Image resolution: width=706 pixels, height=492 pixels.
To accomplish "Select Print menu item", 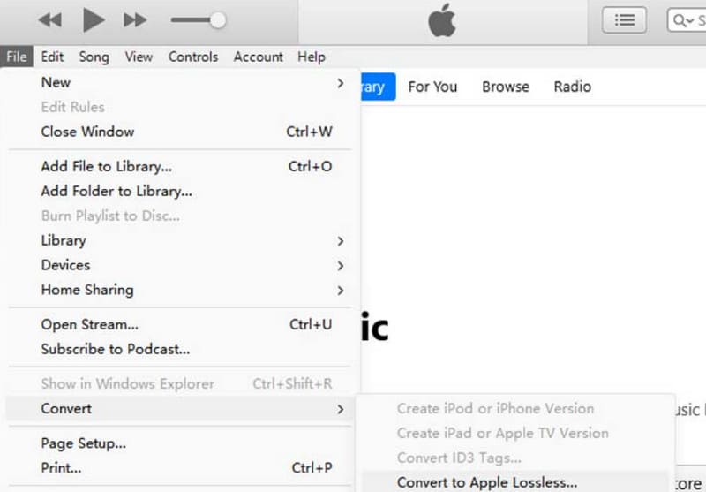I will pyautogui.click(x=180, y=467).
